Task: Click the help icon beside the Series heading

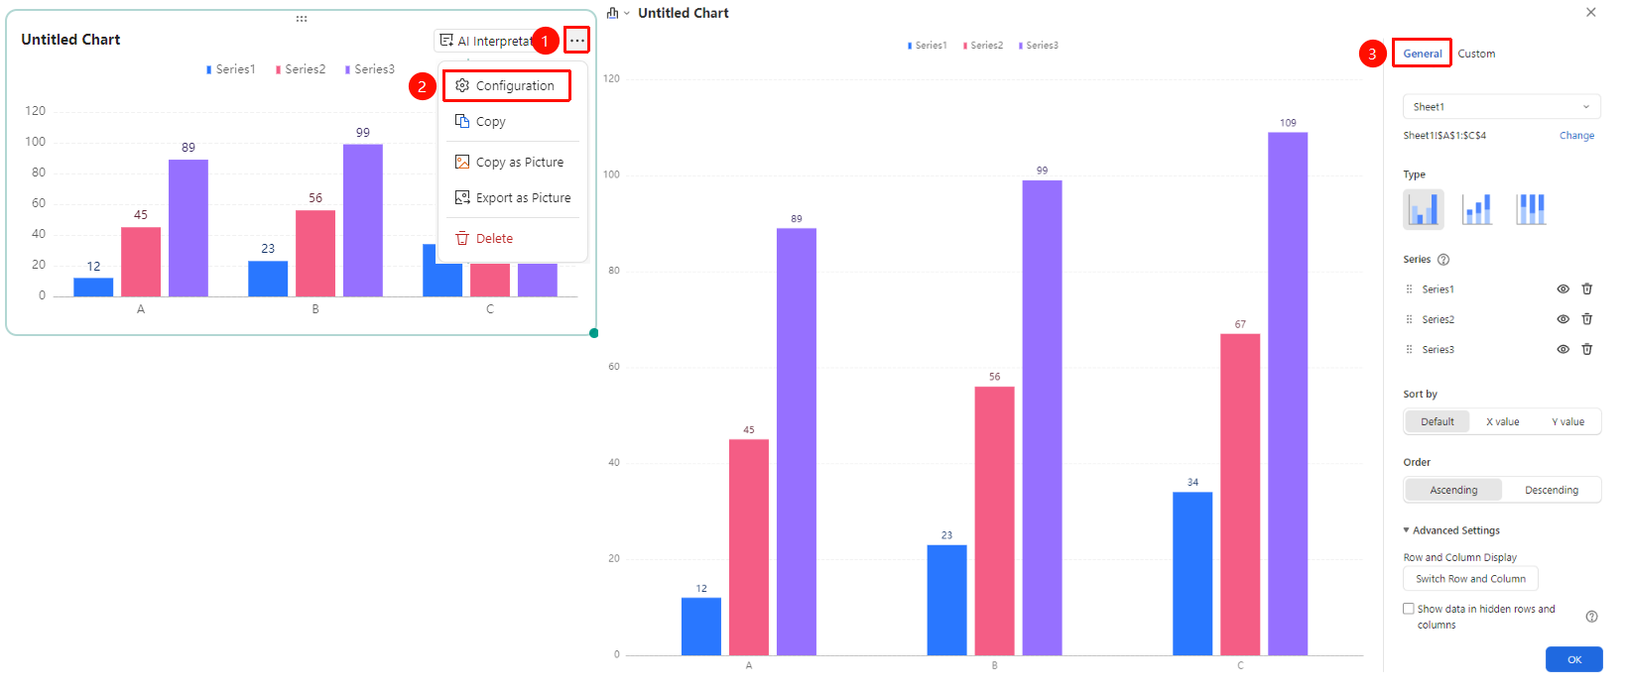Action: (1443, 260)
